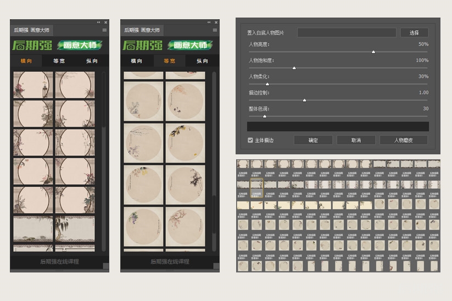This screenshot has height=301, width=452.
Task: Close the left 画意大师 panel with the X icon
Action: point(106,22)
